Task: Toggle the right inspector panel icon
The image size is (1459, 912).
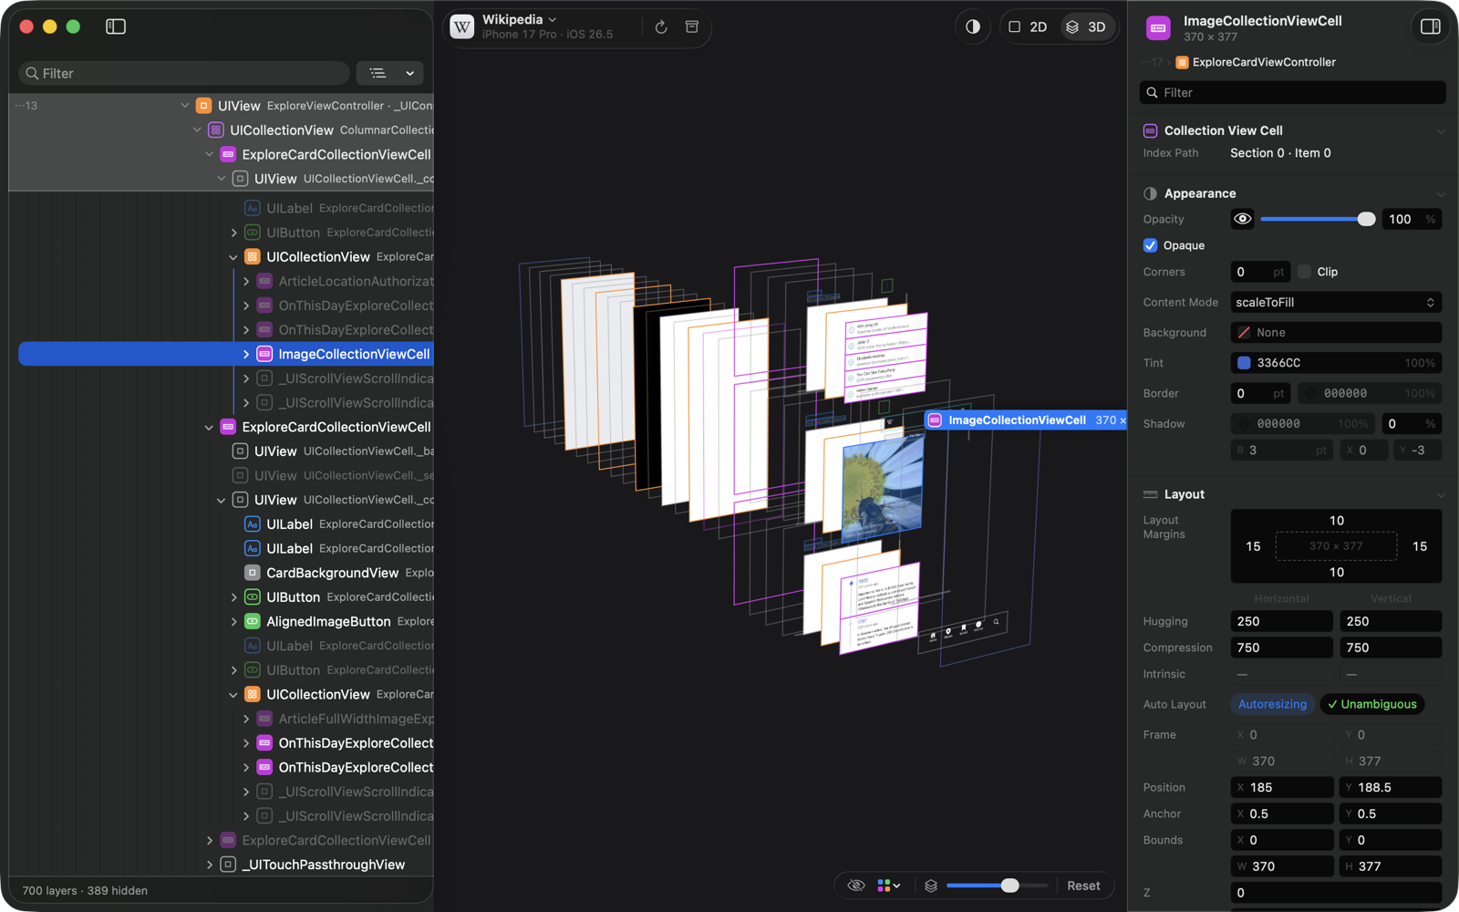Action: point(1431,26)
